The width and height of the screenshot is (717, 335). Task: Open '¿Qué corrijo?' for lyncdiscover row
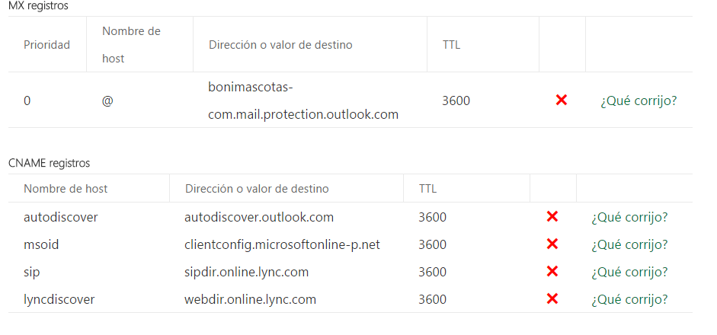click(629, 299)
